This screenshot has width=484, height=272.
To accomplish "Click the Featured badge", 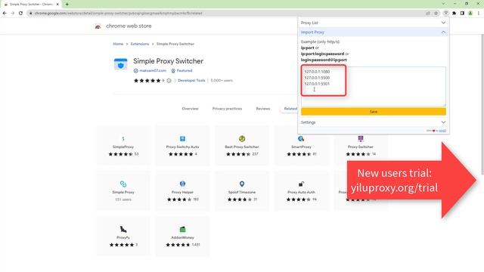I will [181, 70].
